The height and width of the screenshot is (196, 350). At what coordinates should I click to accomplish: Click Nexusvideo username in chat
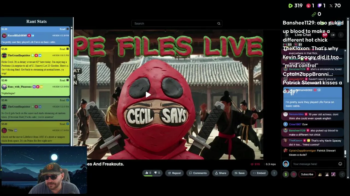point(296,114)
